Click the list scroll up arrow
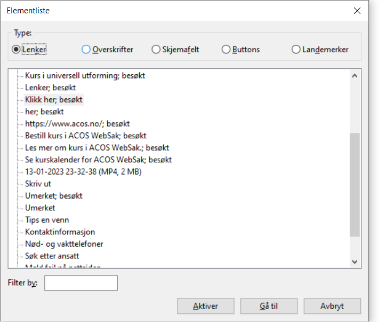Image resolution: width=386 pixels, height=322 pixels. pyautogui.click(x=355, y=76)
